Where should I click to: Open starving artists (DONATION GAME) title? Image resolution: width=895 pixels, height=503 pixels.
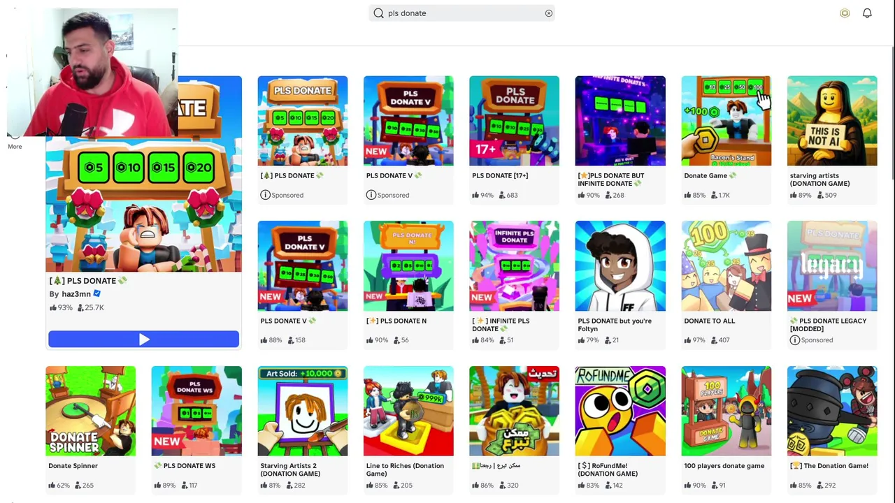[x=819, y=180]
